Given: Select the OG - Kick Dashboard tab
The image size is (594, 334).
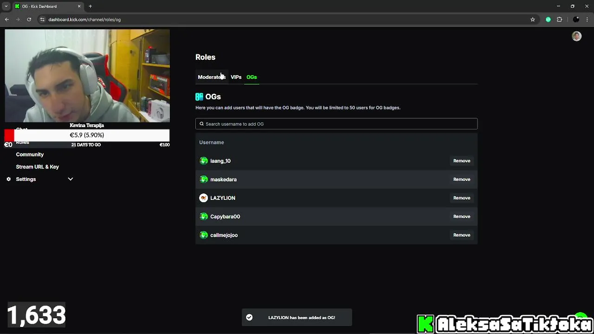Looking at the screenshot, I should click(x=48, y=6).
